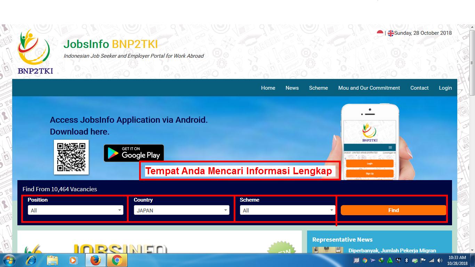Click the news thumbnail beside Diperbanyak headline
This screenshot has width=475, height=267.
[x=328, y=250]
